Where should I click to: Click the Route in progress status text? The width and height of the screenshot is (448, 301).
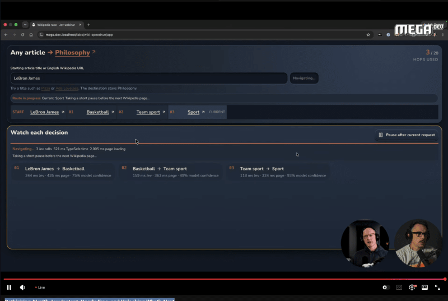pyautogui.click(x=26, y=98)
